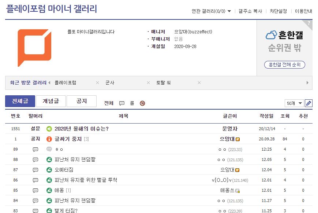Click the image post icon beside 오예터짐
Image resolution: width=318 pixels, height=213 pixels.
(49, 170)
